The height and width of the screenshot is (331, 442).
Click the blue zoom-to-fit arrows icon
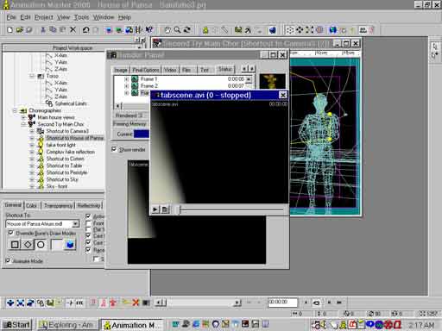tap(20, 303)
